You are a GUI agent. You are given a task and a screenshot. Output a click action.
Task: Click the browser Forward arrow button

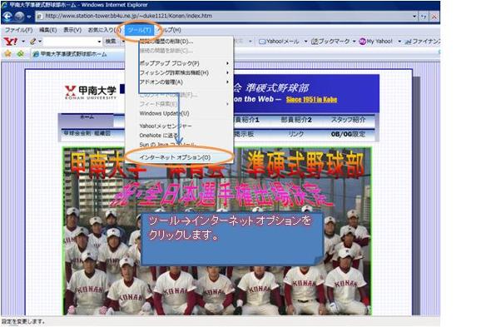click(19, 17)
